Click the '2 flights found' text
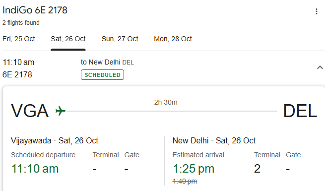The height and width of the screenshot is (191, 325). [21, 23]
